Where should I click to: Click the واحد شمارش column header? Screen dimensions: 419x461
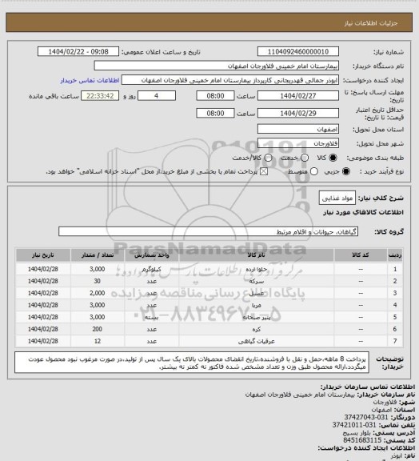coord(152,255)
